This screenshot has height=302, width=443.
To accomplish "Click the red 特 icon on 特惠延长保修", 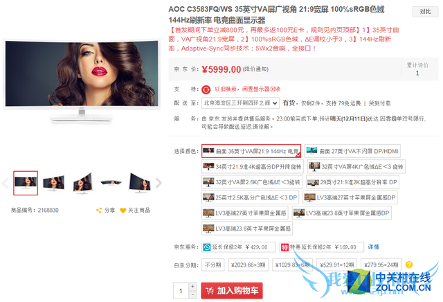I will (284, 247).
